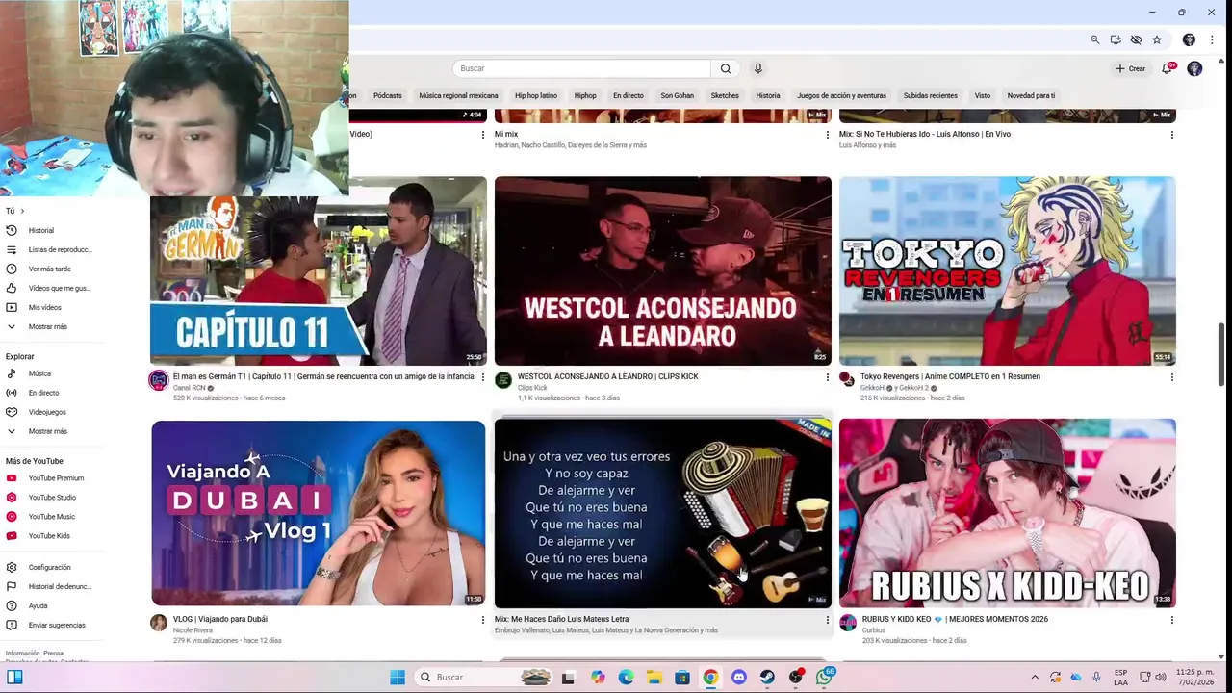Bookmark this page with star icon
The width and height of the screenshot is (1232, 693).
[x=1157, y=39]
